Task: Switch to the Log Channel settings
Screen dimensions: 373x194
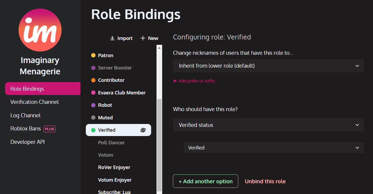Action: tap(25, 115)
